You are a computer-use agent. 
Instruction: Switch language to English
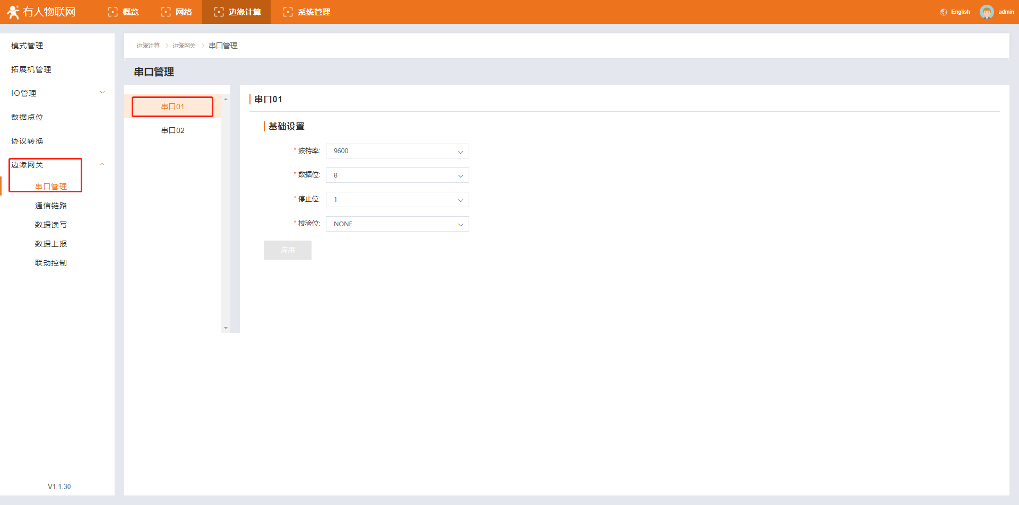tap(960, 12)
